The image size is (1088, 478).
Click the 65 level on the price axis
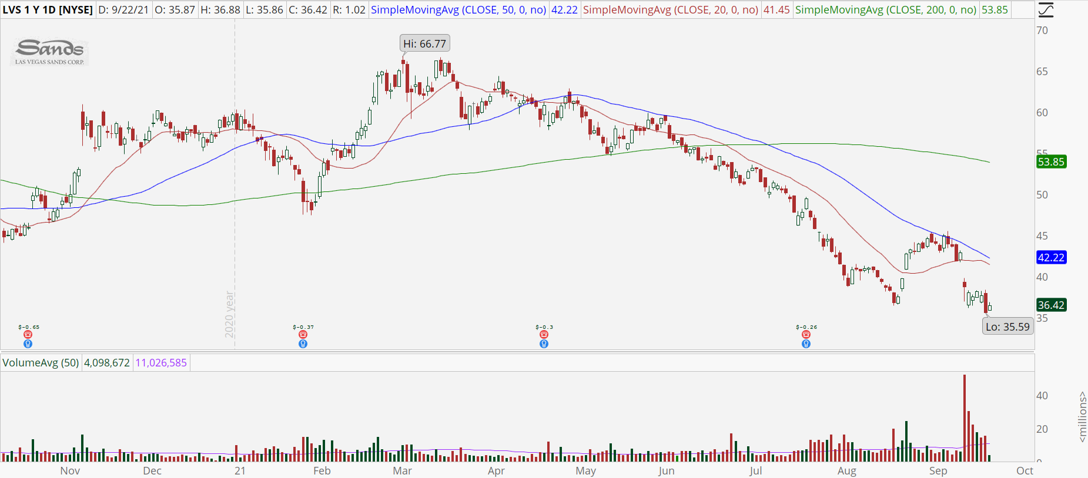(1042, 72)
